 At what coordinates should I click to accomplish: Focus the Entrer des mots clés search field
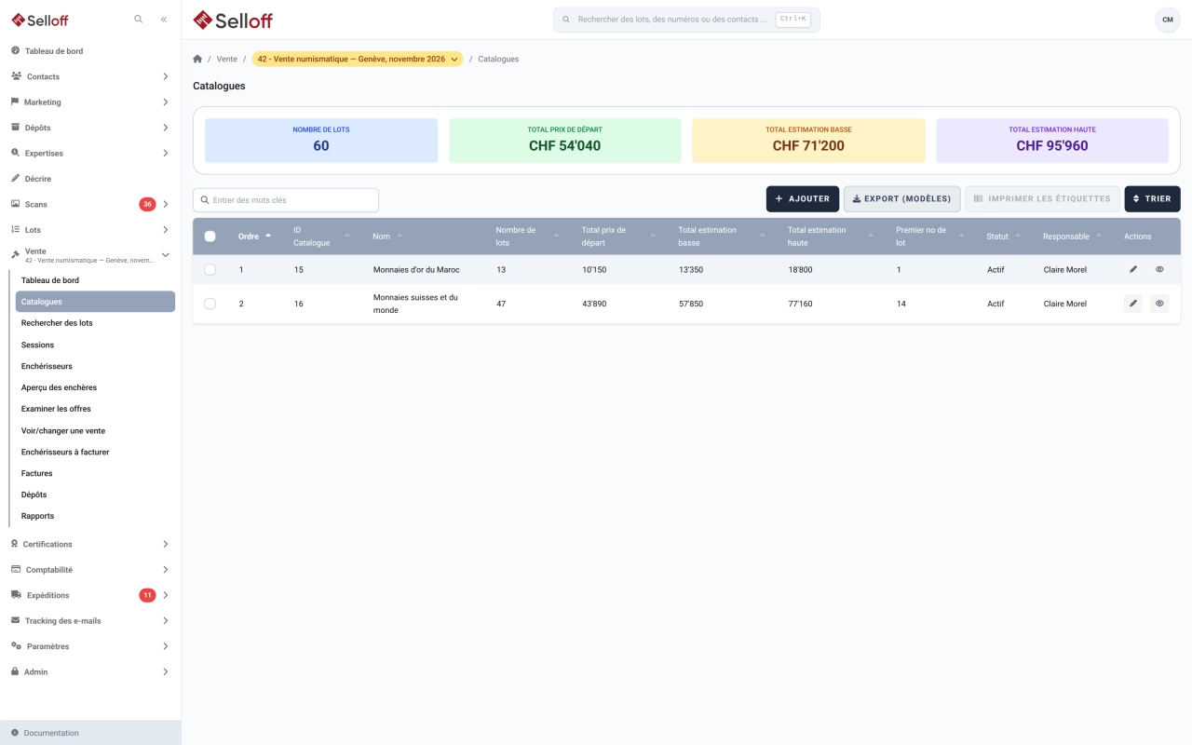pos(286,200)
